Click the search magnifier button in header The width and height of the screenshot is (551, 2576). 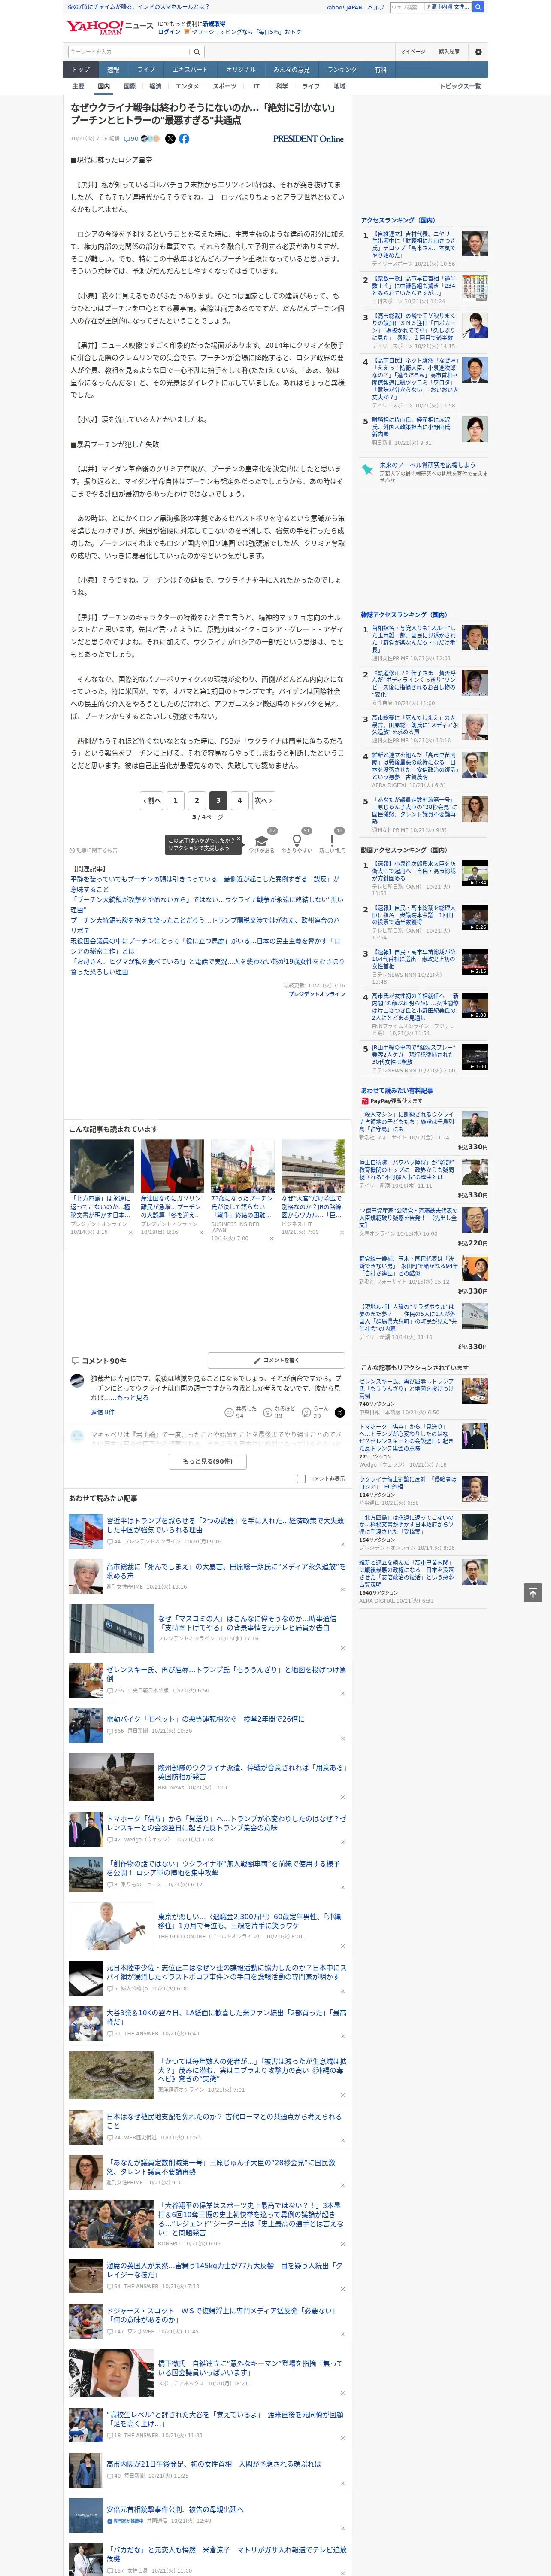pyautogui.click(x=197, y=51)
